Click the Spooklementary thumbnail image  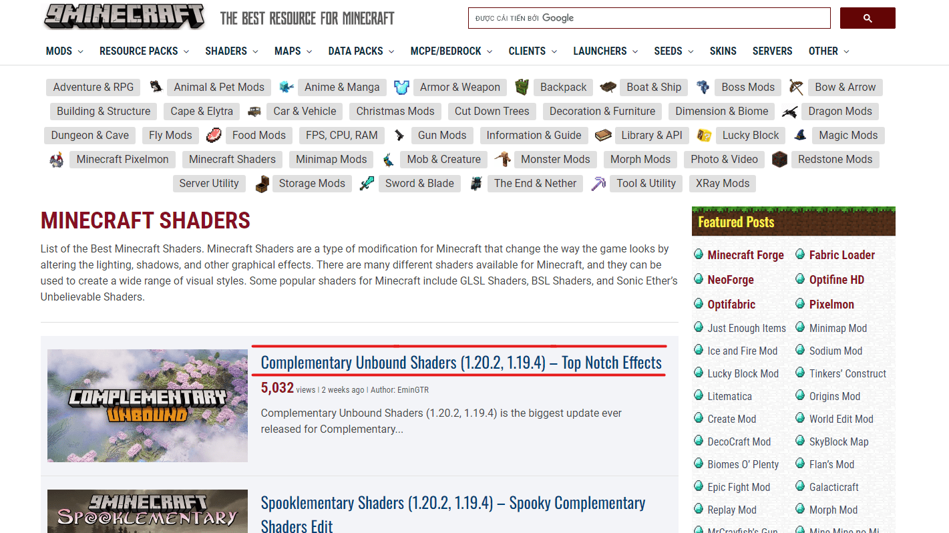click(148, 511)
